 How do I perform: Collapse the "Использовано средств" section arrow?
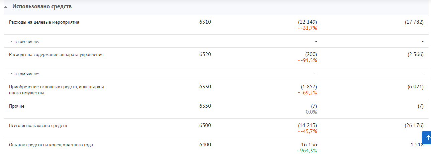coord(6,7)
